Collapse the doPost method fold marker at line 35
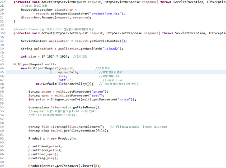 tap(5, 33)
